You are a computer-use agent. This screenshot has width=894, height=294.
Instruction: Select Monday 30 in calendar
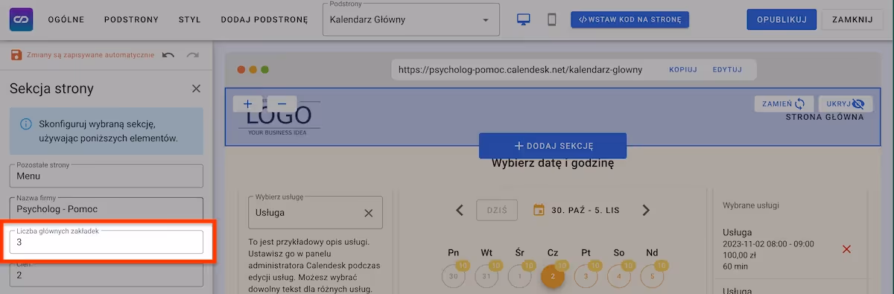click(453, 276)
